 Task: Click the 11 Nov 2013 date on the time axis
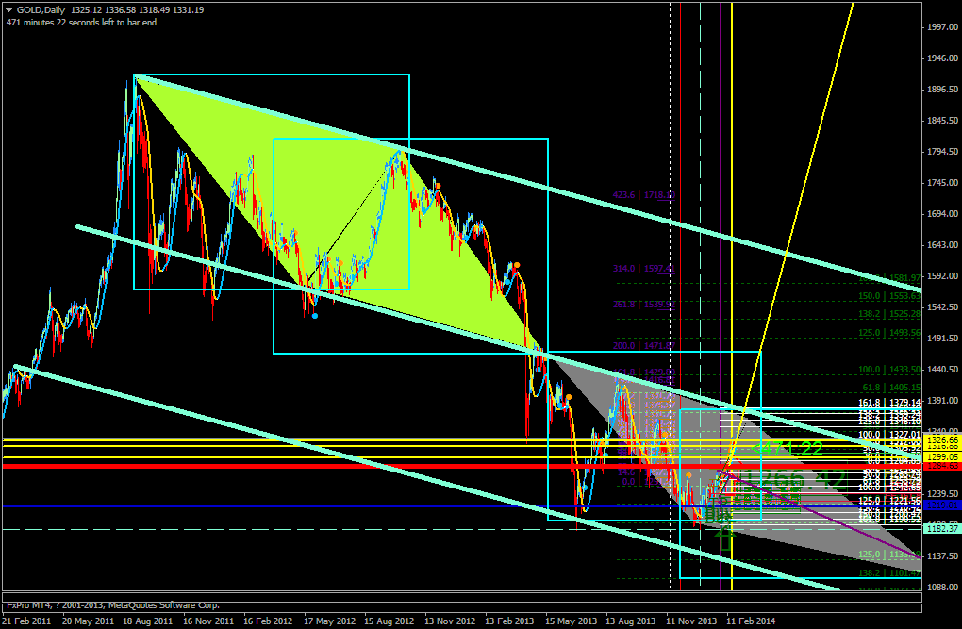pos(691,621)
